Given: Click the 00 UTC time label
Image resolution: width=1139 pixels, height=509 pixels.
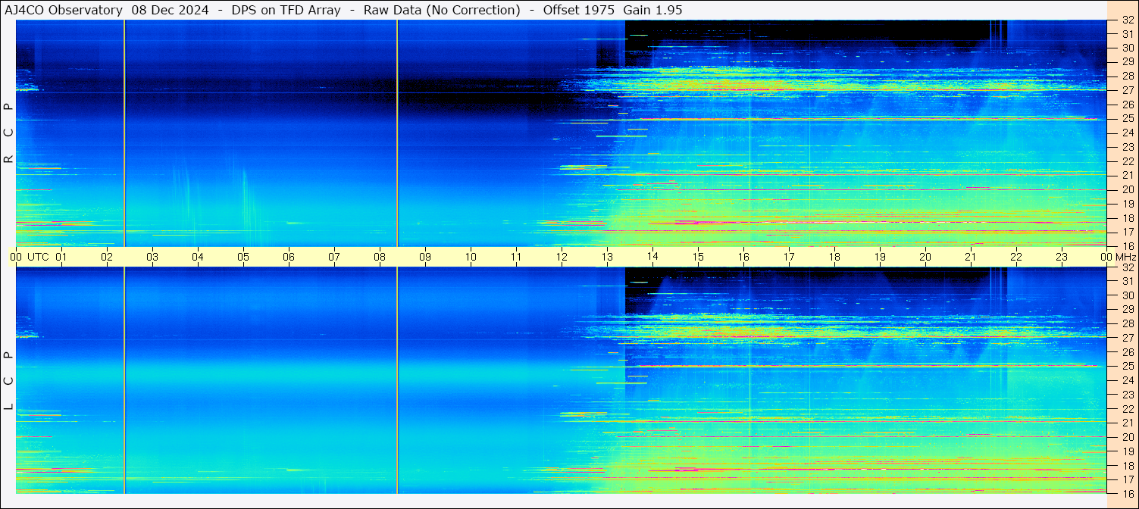Looking at the screenshot, I should pos(30,257).
